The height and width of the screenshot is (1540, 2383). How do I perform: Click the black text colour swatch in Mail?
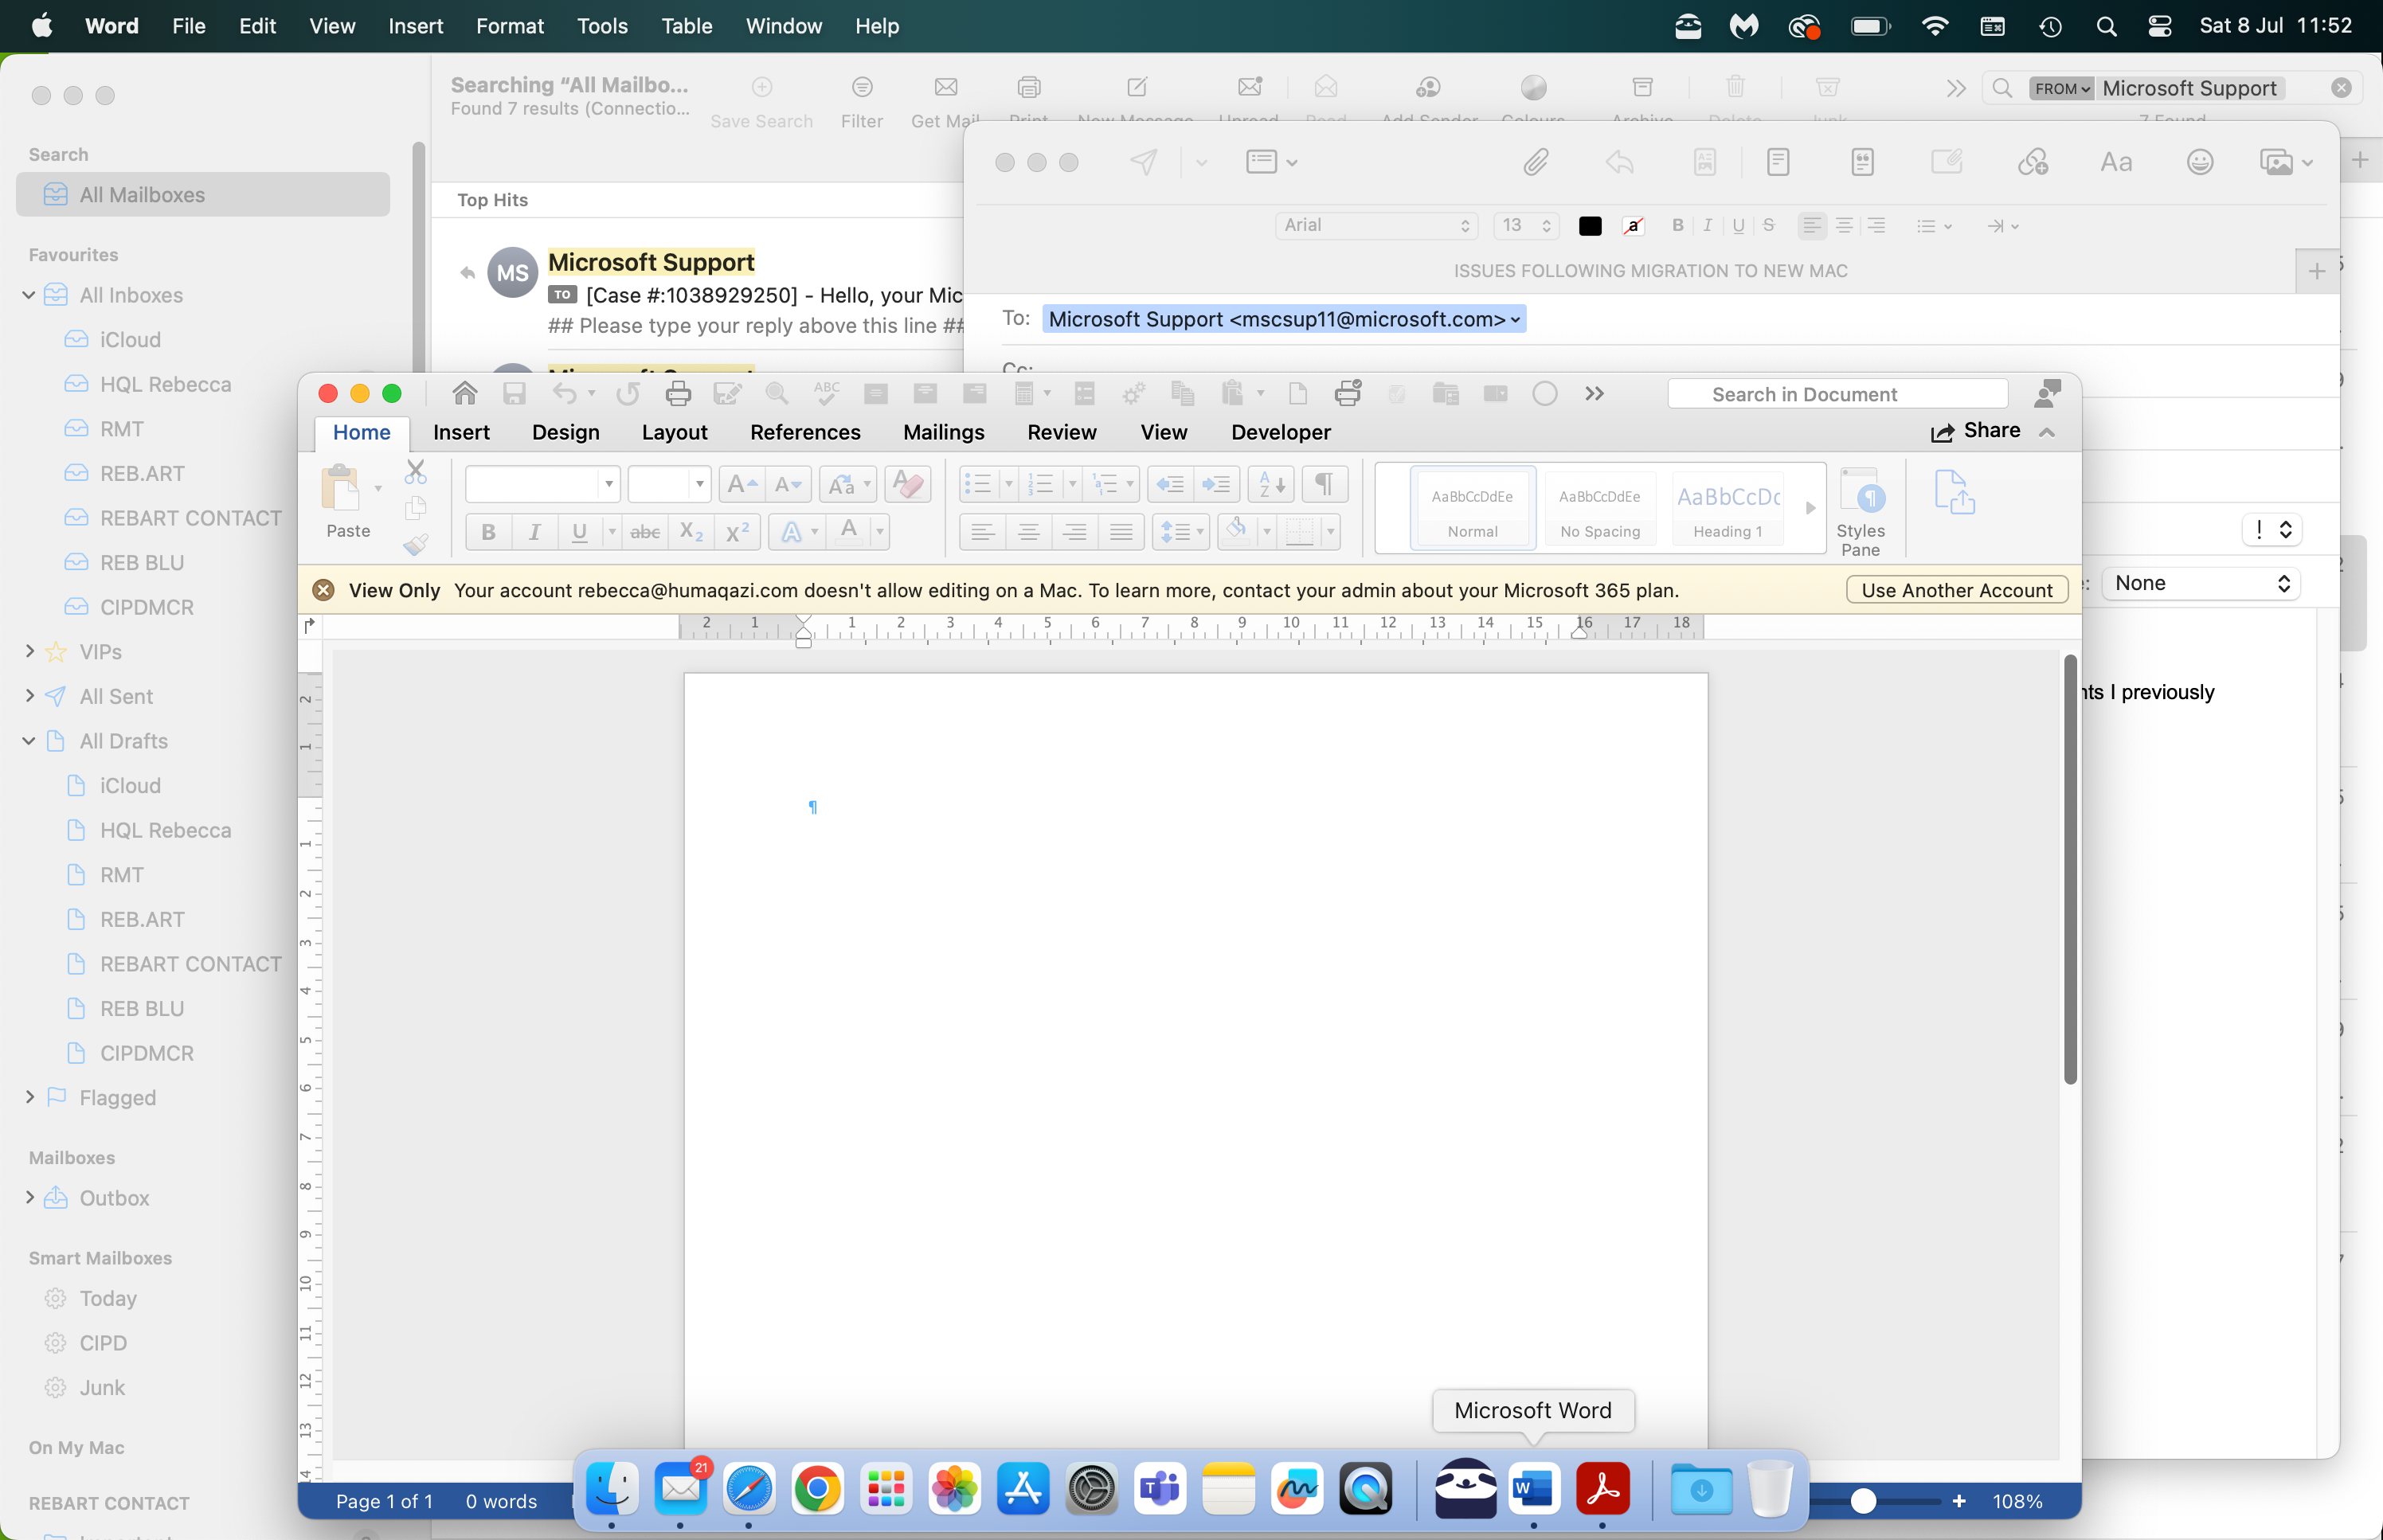click(1589, 226)
